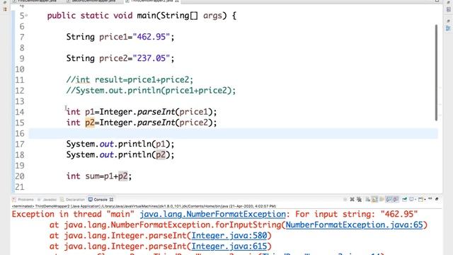
Task: Click the grayed Terminate icon in console toolbar
Action: [x=345, y=199]
